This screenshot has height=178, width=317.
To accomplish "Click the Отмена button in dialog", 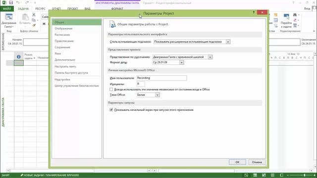I will [x=257, y=162].
